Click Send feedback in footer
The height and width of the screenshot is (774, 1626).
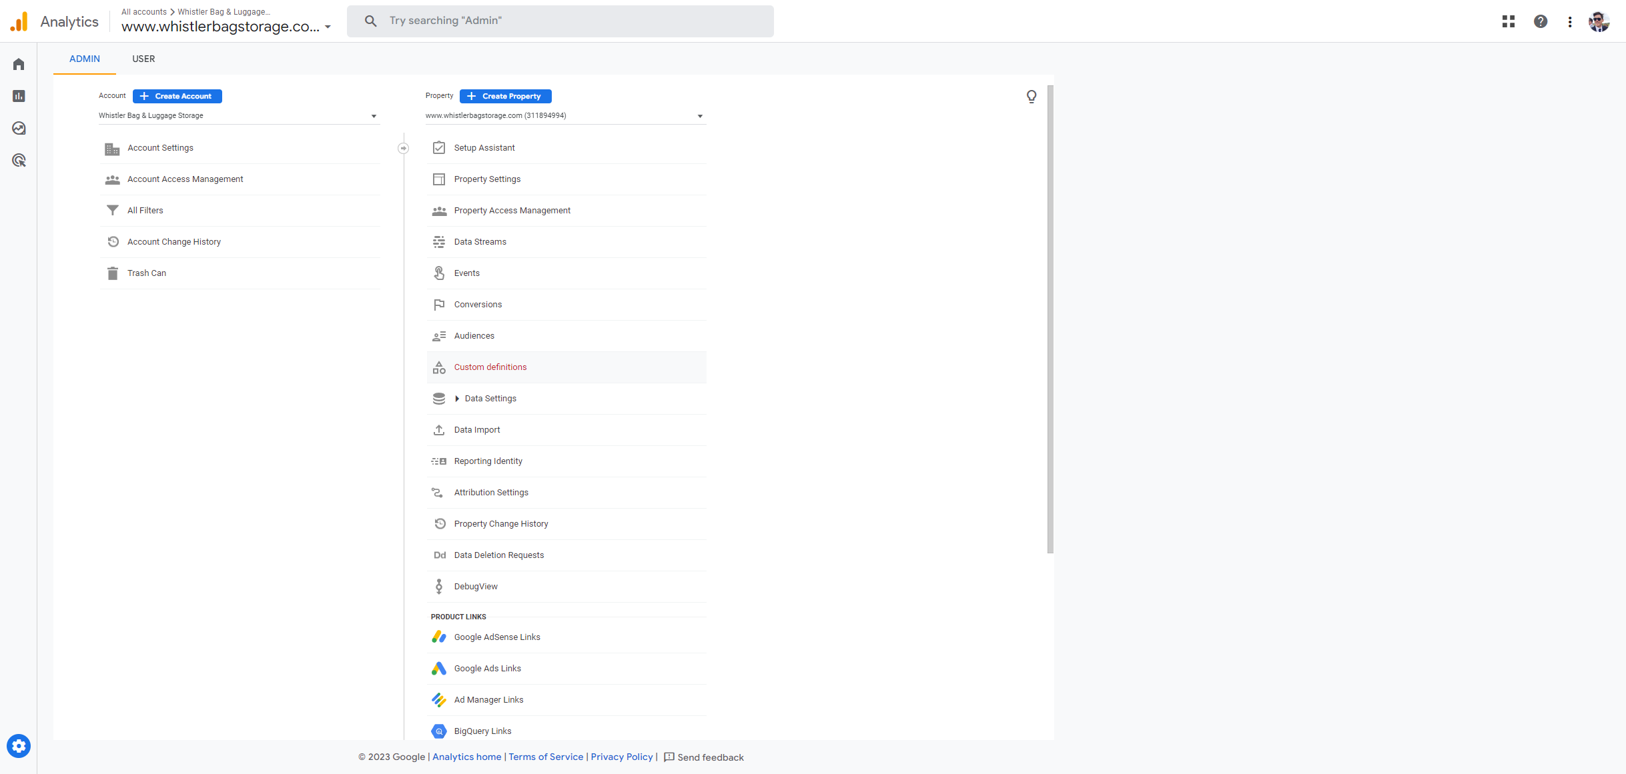[x=704, y=757]
